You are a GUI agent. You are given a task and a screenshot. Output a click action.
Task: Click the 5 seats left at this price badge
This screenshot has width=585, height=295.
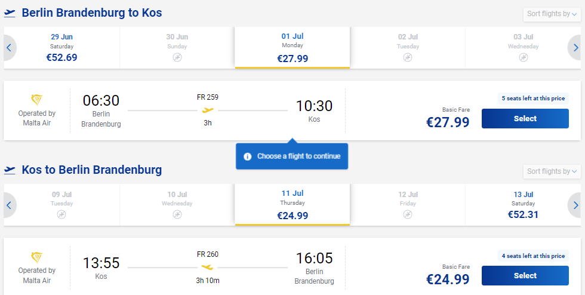pos(533,98)
